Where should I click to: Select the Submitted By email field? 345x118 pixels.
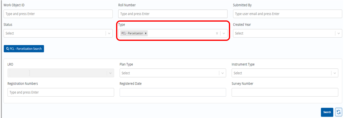click(288, 14)
